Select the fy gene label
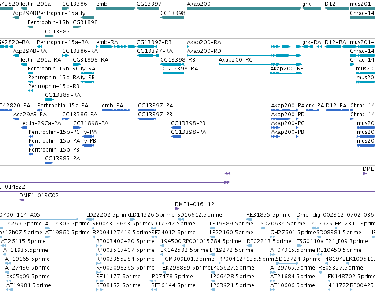 pos(83,13)
